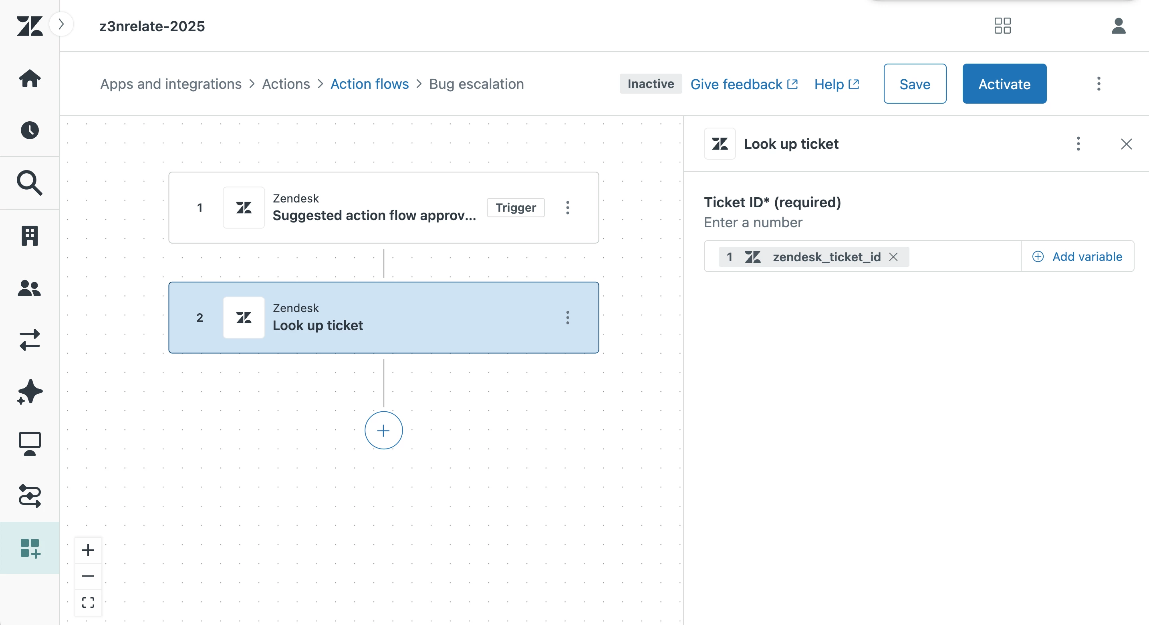Click the Activate button

(1004, 84)
